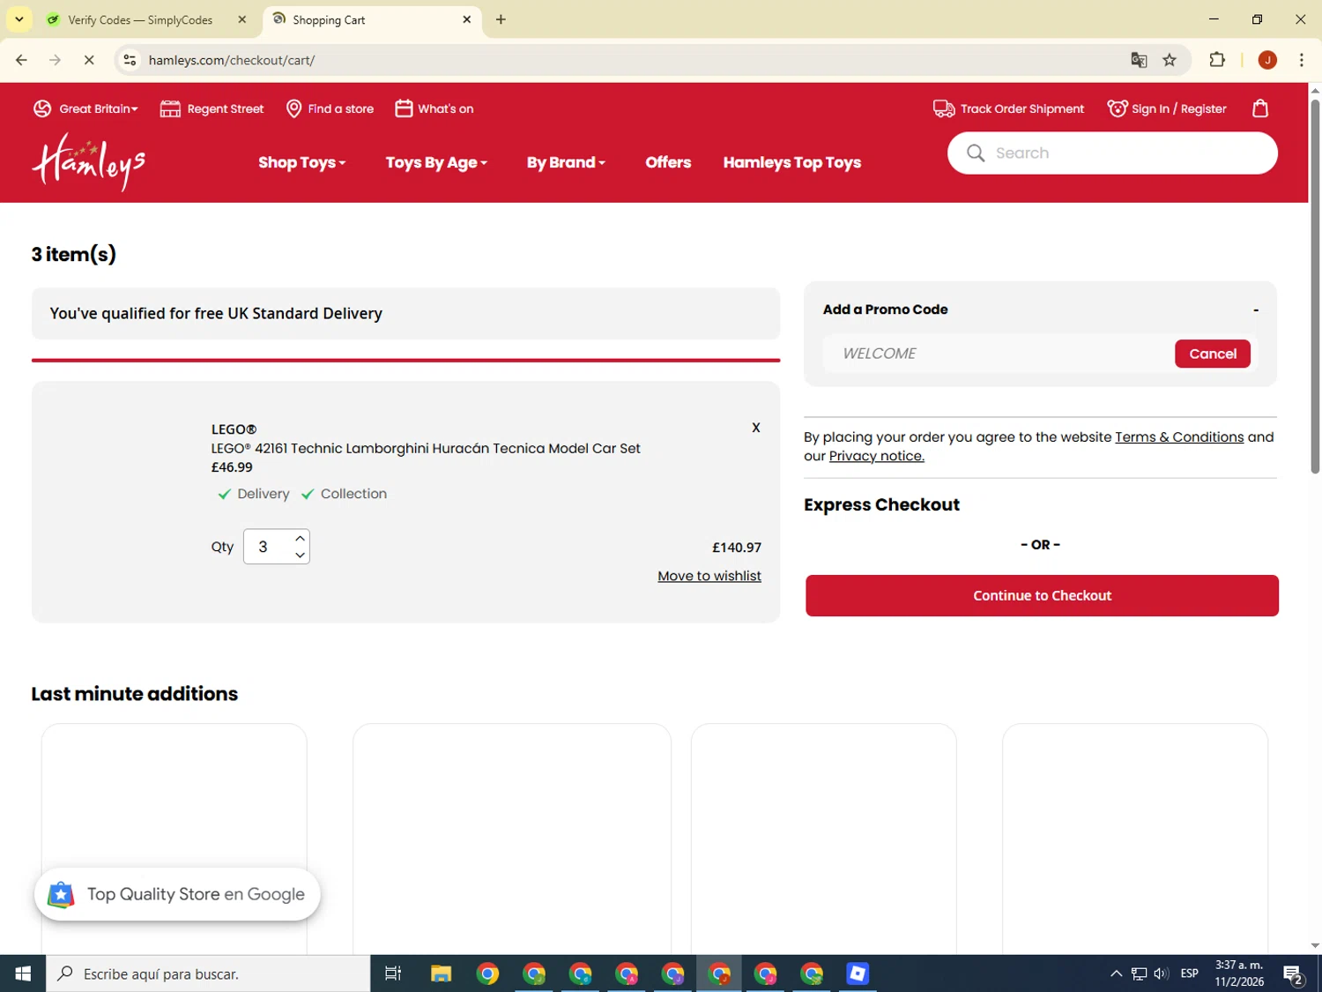Click the Hamleys search field

coord(1112,153)
